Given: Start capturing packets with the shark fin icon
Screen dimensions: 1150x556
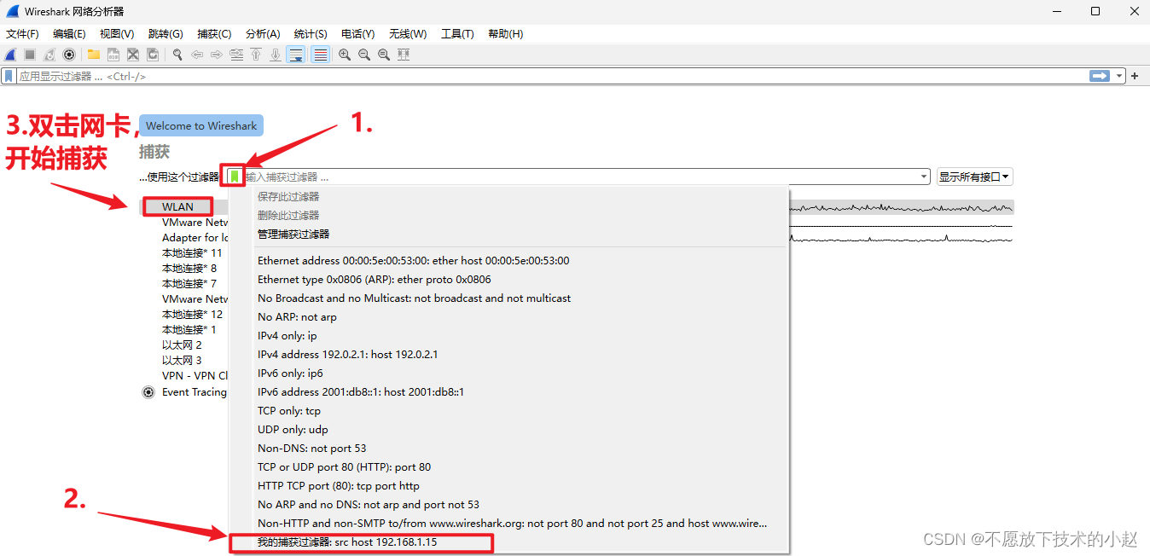Looking at the screenshot, I should click(10, 55).
